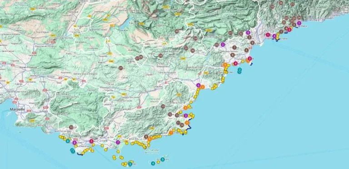Click brown marker number 24
The width and height of the screenshot is (349, 169).
pos(299,17)
